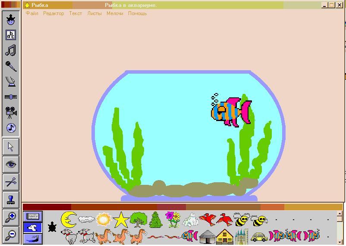Click the Рыбка window system menu icon

point(27,5)
